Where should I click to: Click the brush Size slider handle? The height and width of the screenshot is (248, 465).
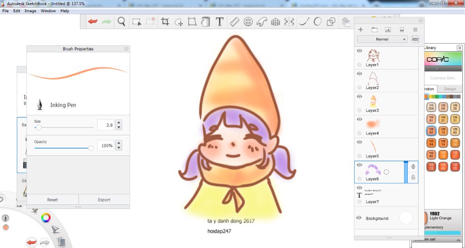click(x=39, y=128)
